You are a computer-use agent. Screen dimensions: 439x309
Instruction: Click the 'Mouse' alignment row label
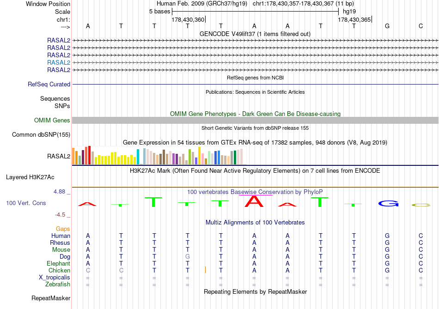61,250
